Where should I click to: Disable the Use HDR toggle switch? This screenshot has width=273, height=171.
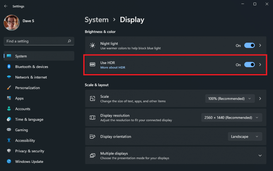pyautogui.click(x=250, y=65)
